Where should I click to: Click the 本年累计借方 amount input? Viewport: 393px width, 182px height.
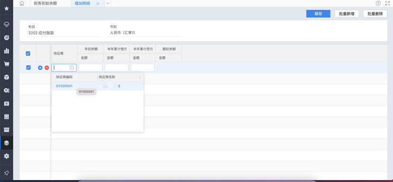click(x=117, y=67)
